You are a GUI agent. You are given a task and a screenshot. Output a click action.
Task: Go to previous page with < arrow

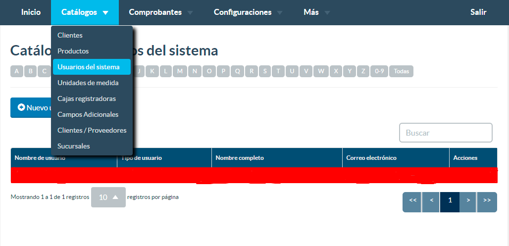[431, 200]
